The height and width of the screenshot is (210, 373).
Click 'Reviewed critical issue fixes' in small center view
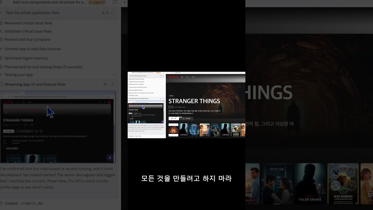(x=136, y=79)
